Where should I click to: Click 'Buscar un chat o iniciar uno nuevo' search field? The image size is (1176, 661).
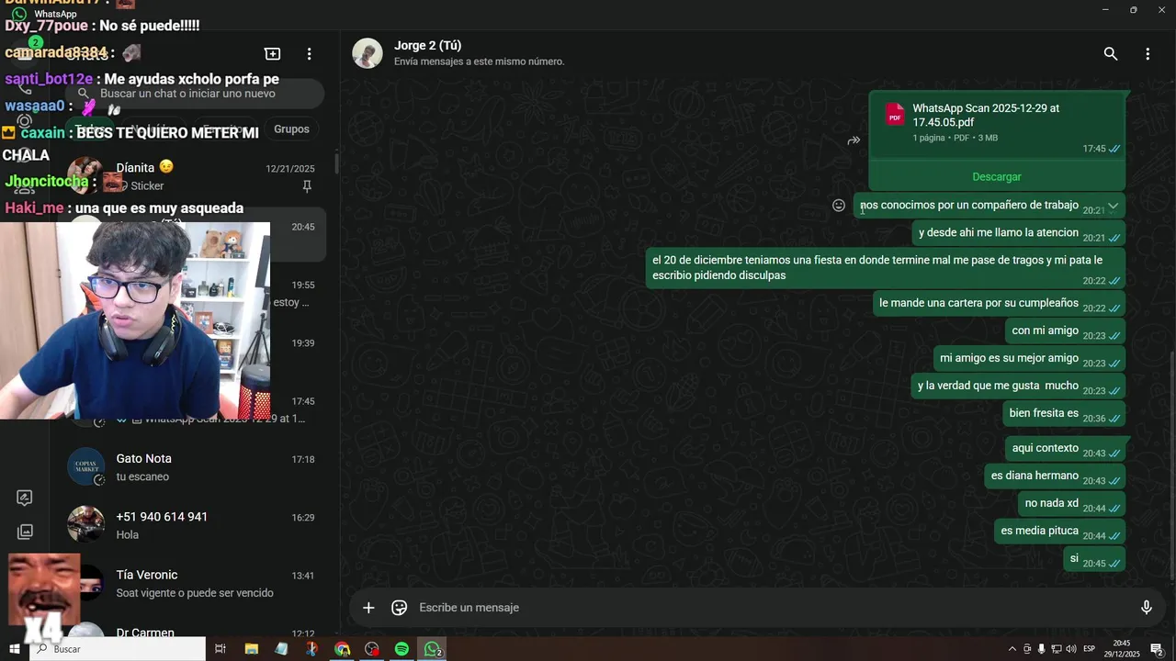(x=196, y=94)
